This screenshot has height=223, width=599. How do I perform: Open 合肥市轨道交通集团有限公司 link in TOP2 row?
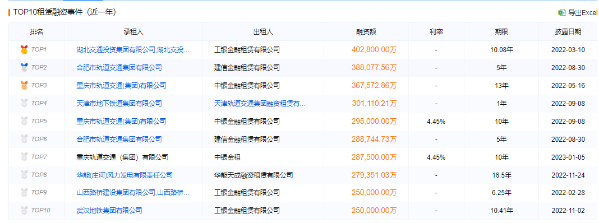pyautogui.click(x=119, y=68)
